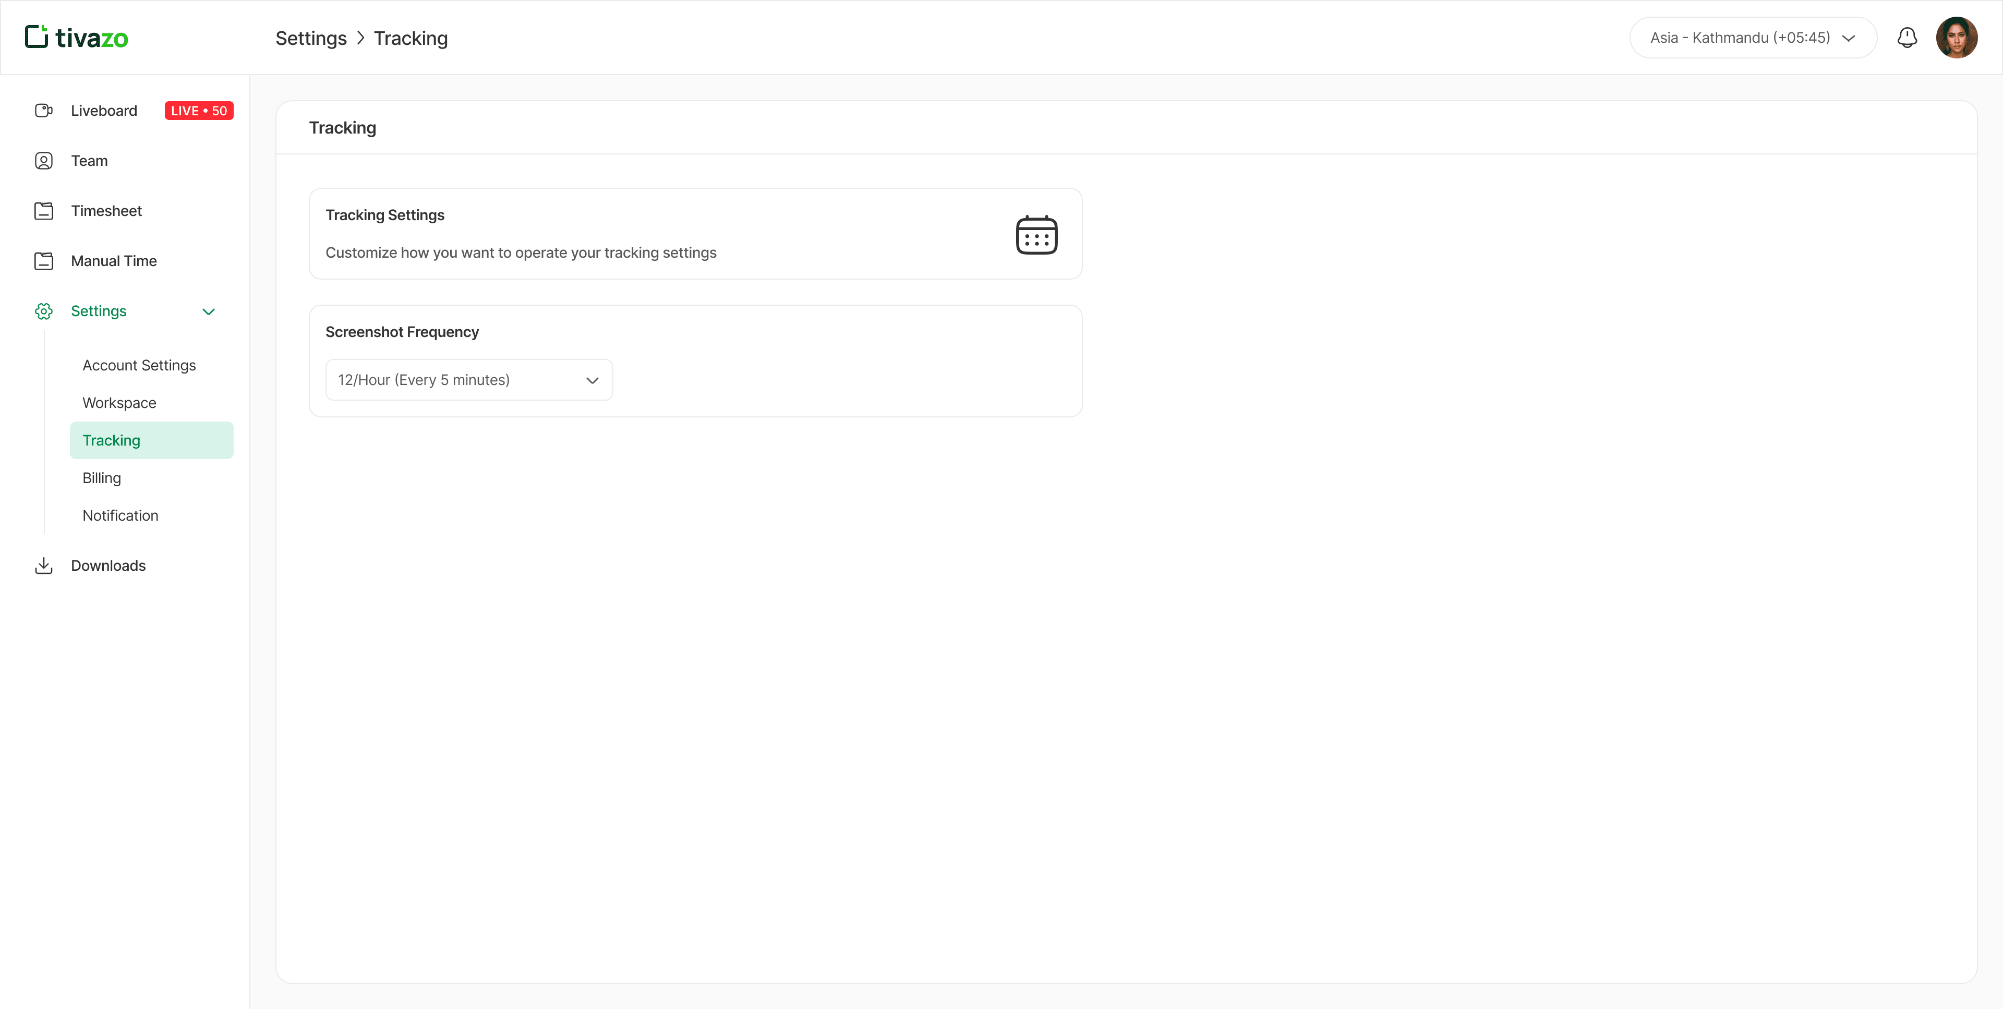Click the breadcrumb separator arrow
This screenshot has width=2003, height=1009.
(360, 38)
